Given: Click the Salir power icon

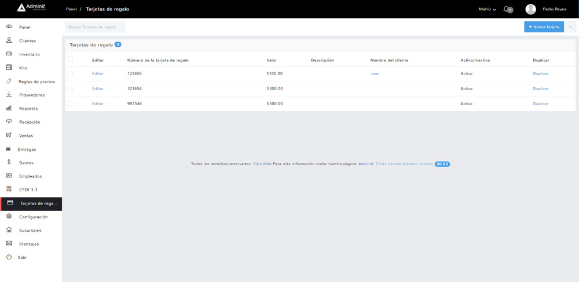Looking at the screenshot, I should coord(9,257).
